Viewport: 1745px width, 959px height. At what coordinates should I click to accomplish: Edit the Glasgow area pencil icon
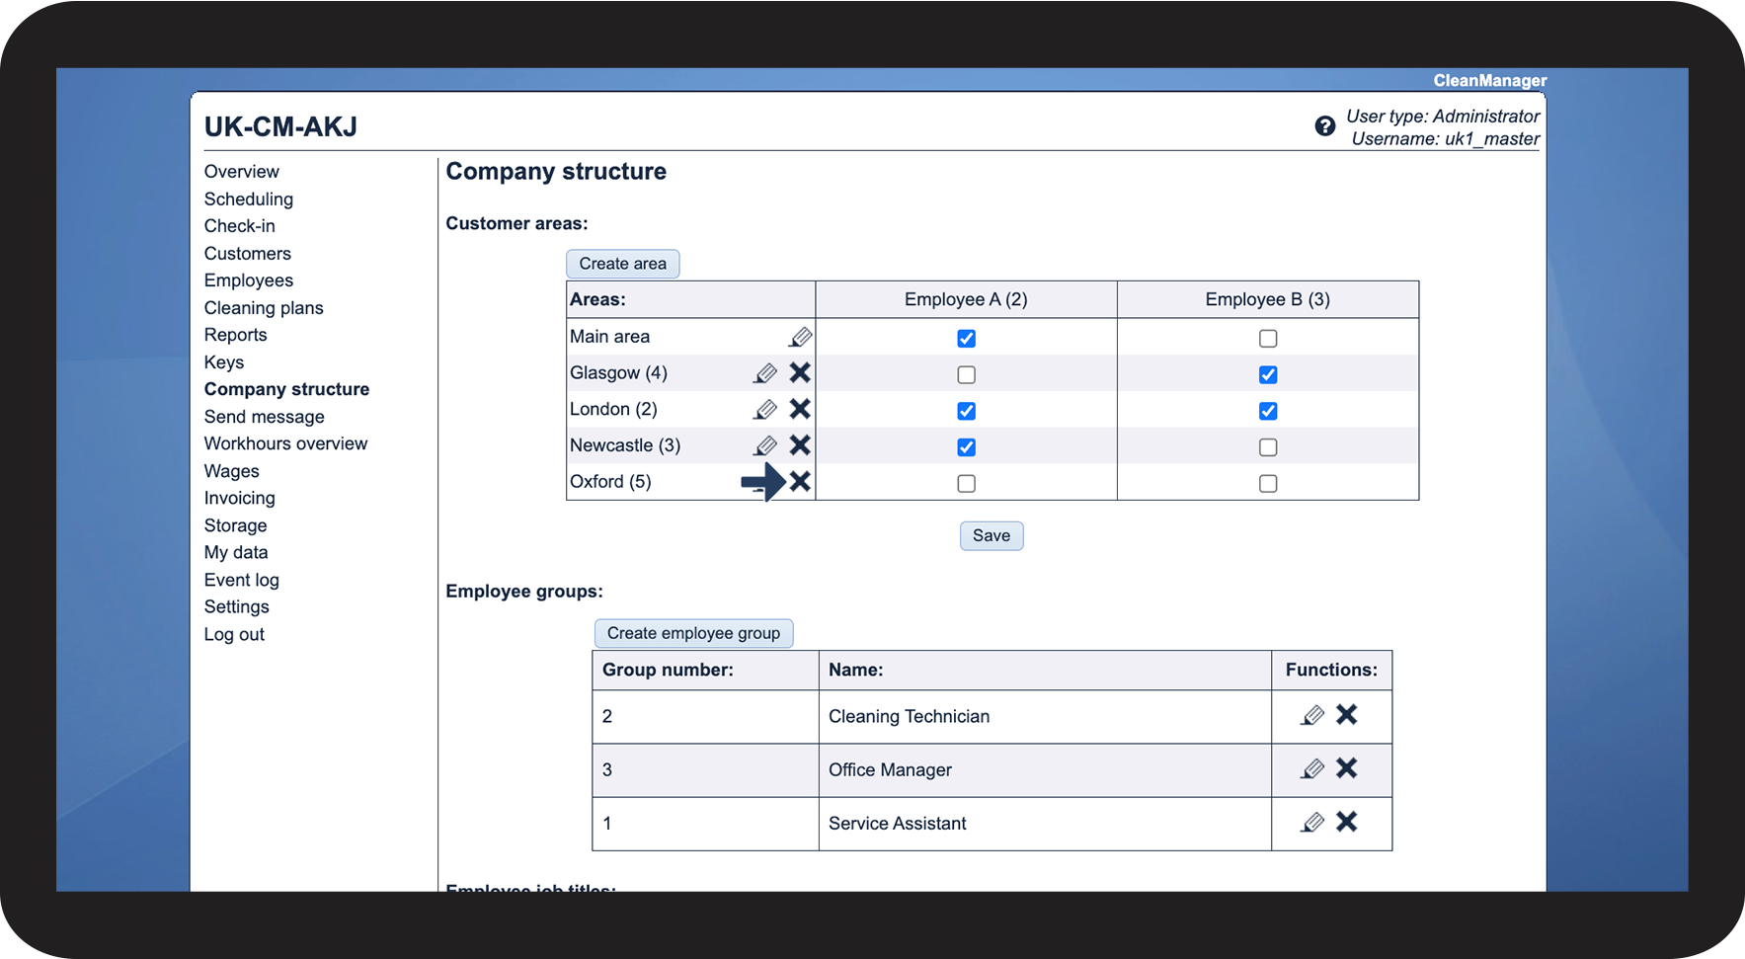click(x=765, y=373)
